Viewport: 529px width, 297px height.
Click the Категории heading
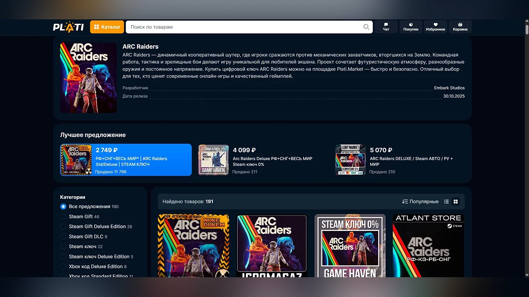point(73,197)
